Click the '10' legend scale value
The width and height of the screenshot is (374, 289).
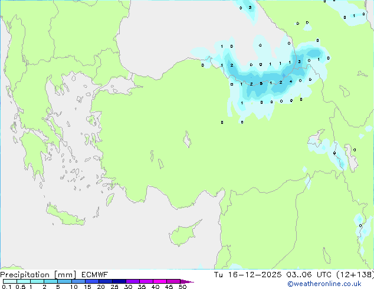coord(74,287)
